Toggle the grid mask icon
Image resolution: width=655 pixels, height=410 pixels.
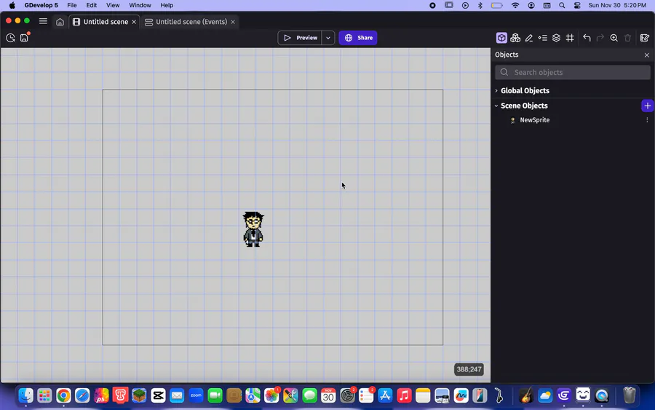(x=570, y=38)
